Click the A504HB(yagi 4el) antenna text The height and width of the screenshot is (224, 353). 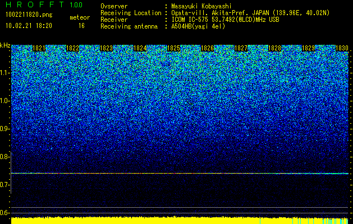point(198,26)
